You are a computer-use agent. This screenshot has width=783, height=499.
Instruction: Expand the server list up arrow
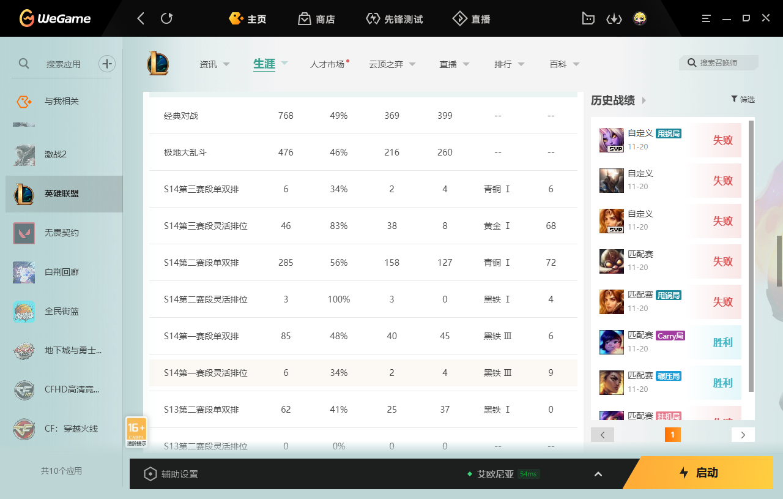598,474
